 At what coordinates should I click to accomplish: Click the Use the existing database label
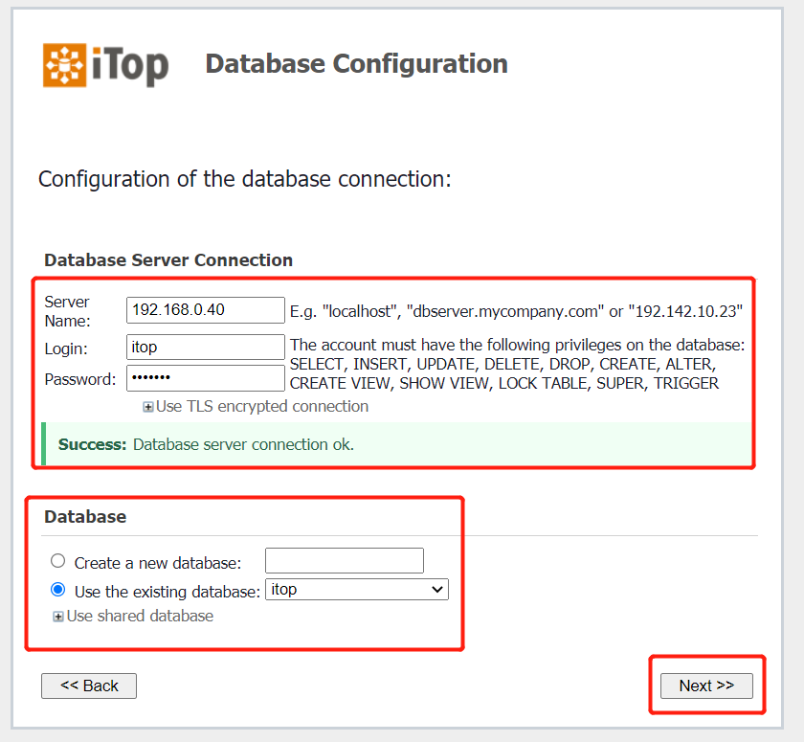[167, 592]
